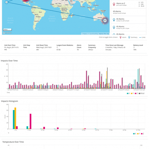Click the Mapbox logo on the map
The image size is (149, 149).
tap(7, 33)
